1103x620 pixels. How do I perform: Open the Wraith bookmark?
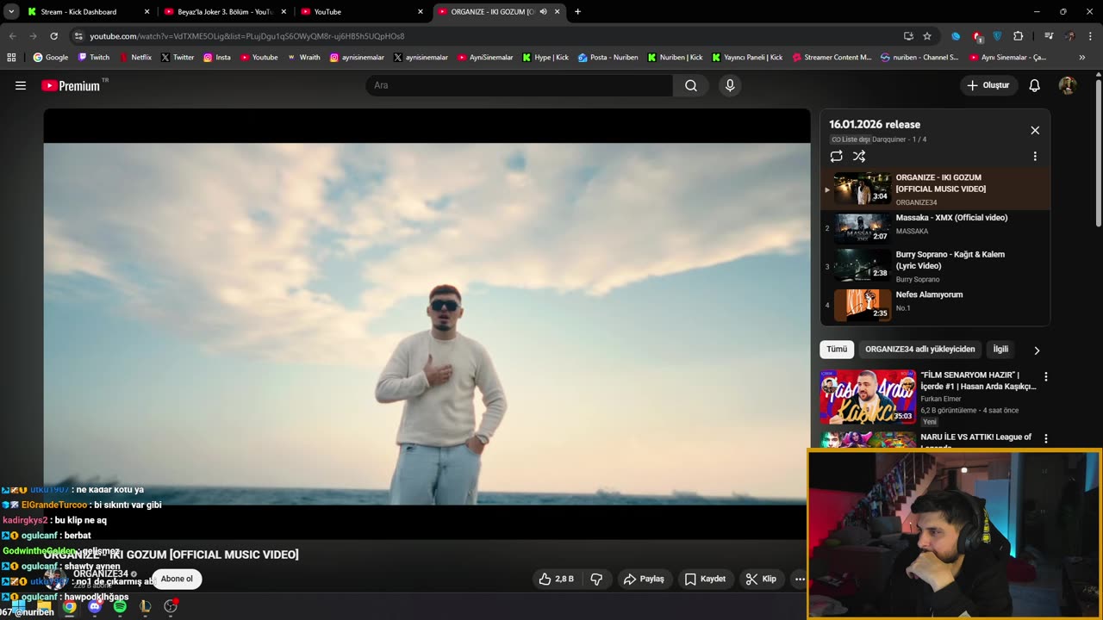coord(303,58)
